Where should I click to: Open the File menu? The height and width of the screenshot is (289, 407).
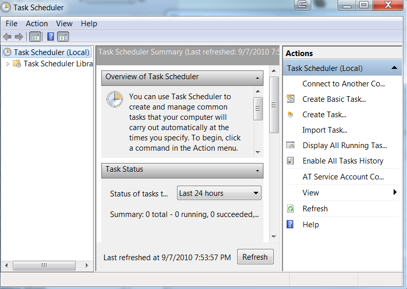11,24
